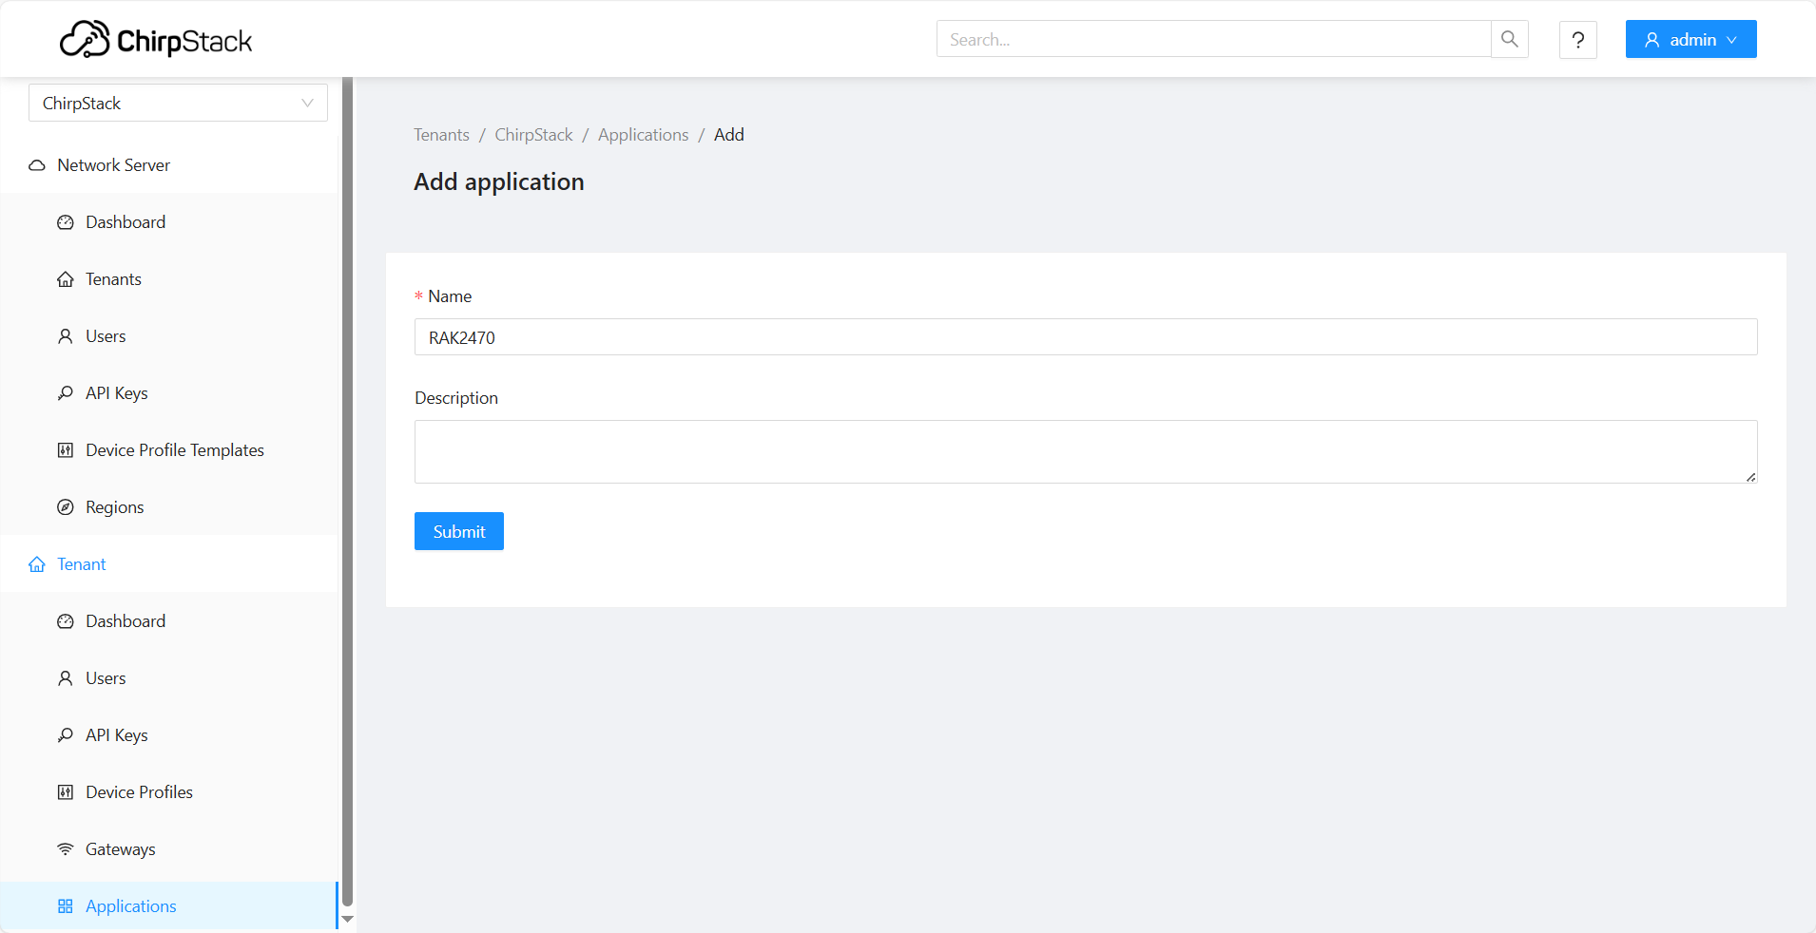Click the Network Server Dashboard gauge icon
Screen dimensions: 1816x933
click(x=66, y=222)
